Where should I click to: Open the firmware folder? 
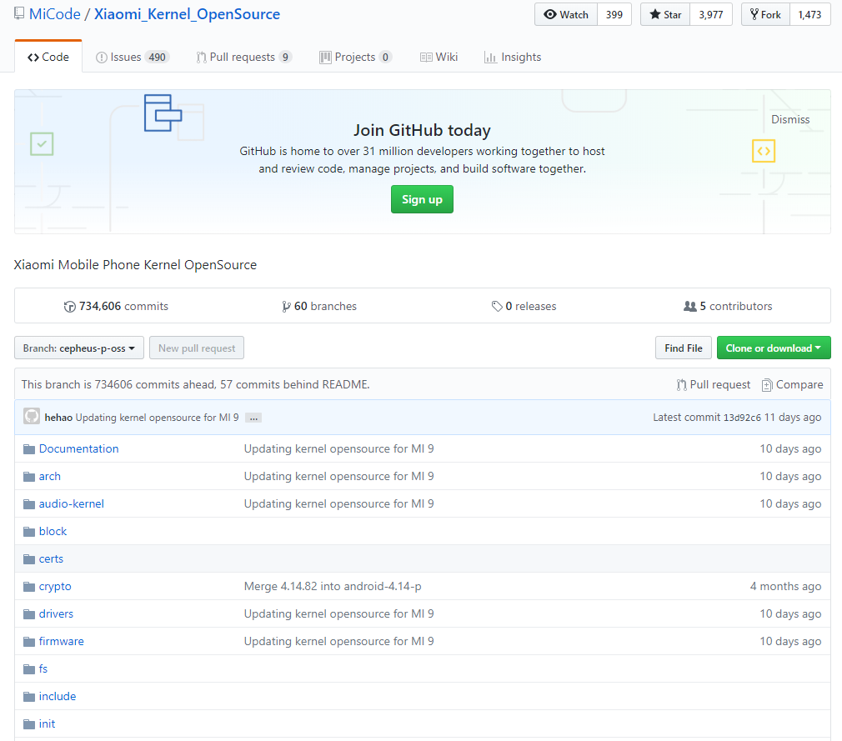coord(61,641)
